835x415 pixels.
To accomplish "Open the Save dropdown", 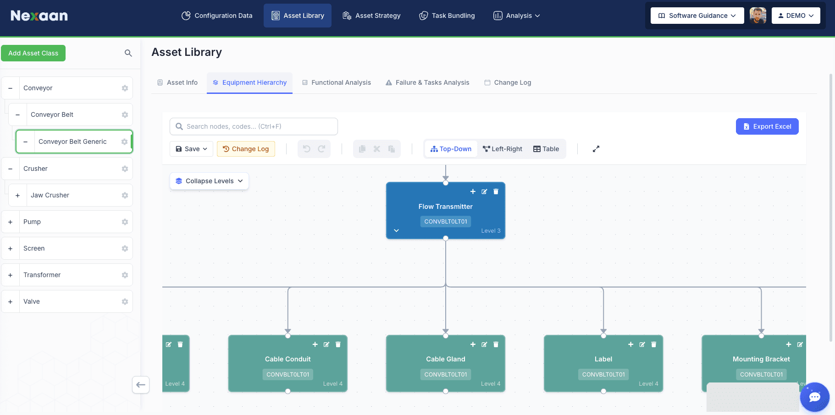I will click(x=192, y=149).
